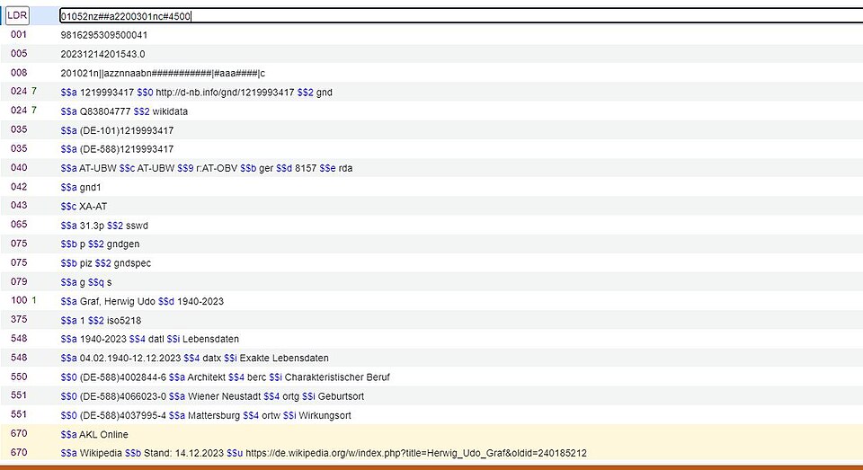This screenshot has width=863, height=470.
Task: Click the 005 timestamp field value
Action: [x=102, y=54]
